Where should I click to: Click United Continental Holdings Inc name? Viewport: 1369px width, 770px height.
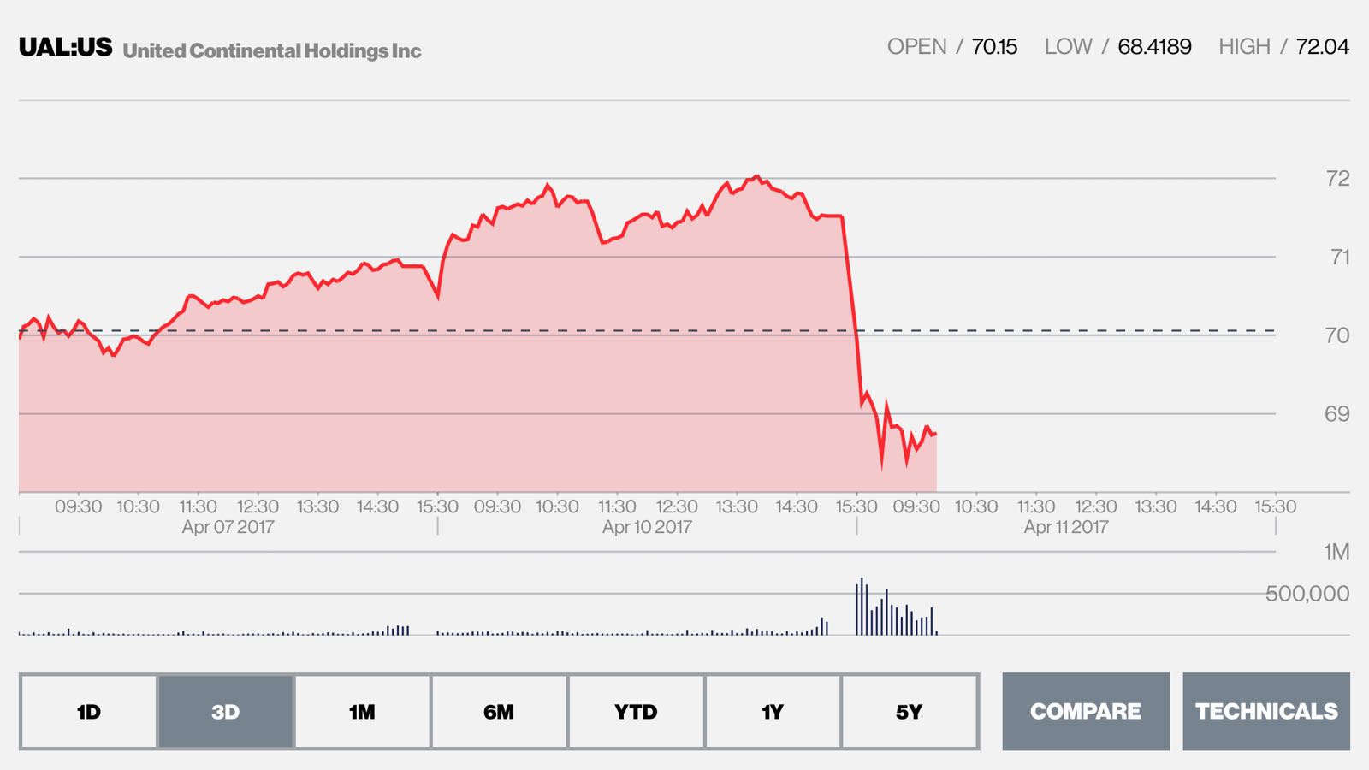pyautogui.click(x=272, y=51)
